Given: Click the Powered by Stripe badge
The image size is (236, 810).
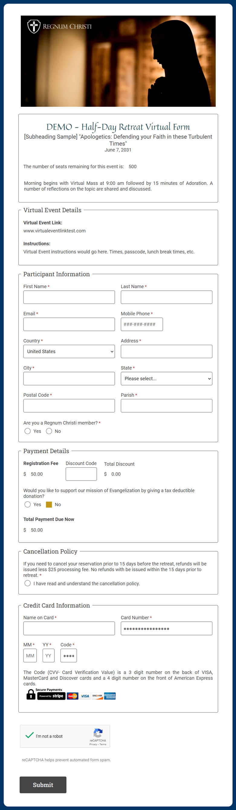Looking at the screenshot, I should [x=51, y=696].
